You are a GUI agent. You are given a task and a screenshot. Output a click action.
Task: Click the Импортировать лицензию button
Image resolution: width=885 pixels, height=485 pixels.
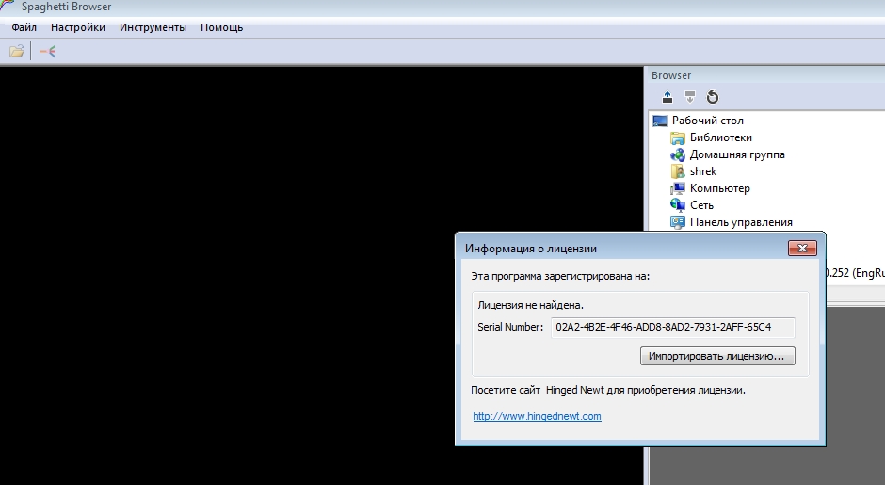pyautogui.click(x=717, y=356)
